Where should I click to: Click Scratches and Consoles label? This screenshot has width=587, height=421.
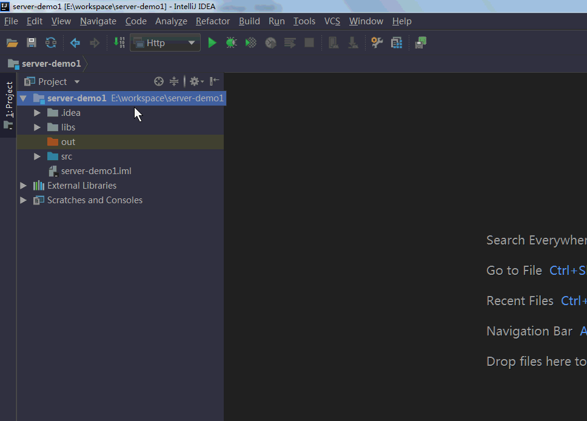(95, 200)
